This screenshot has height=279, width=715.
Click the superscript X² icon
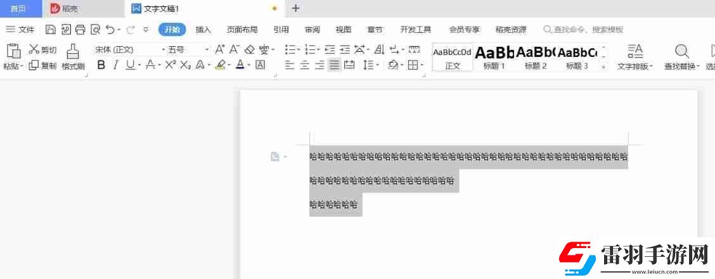[170, 65]
